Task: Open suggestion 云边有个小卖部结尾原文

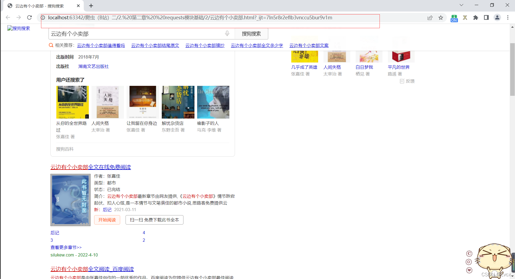Action: [x=155, y=45]
